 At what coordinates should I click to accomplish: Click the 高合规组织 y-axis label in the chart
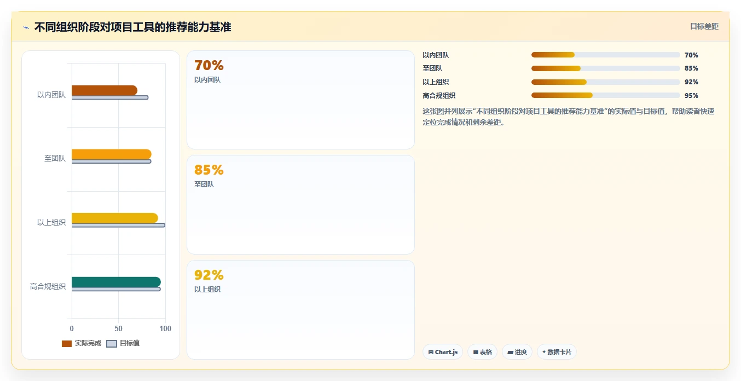48,286
